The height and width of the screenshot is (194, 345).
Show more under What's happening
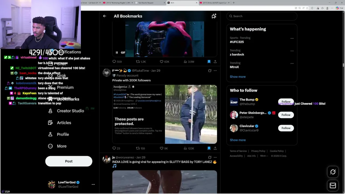tap(238, 77)
